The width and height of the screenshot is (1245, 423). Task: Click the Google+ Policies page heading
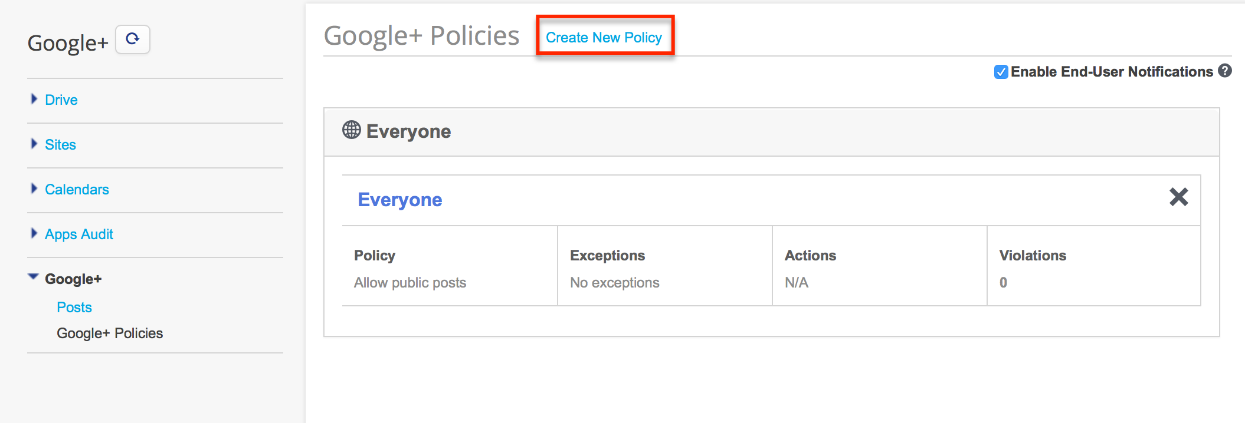point(421,36)
